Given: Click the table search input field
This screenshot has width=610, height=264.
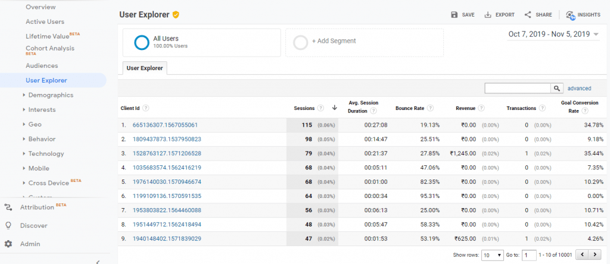Looking at the screenshot, I should [518, 88].
